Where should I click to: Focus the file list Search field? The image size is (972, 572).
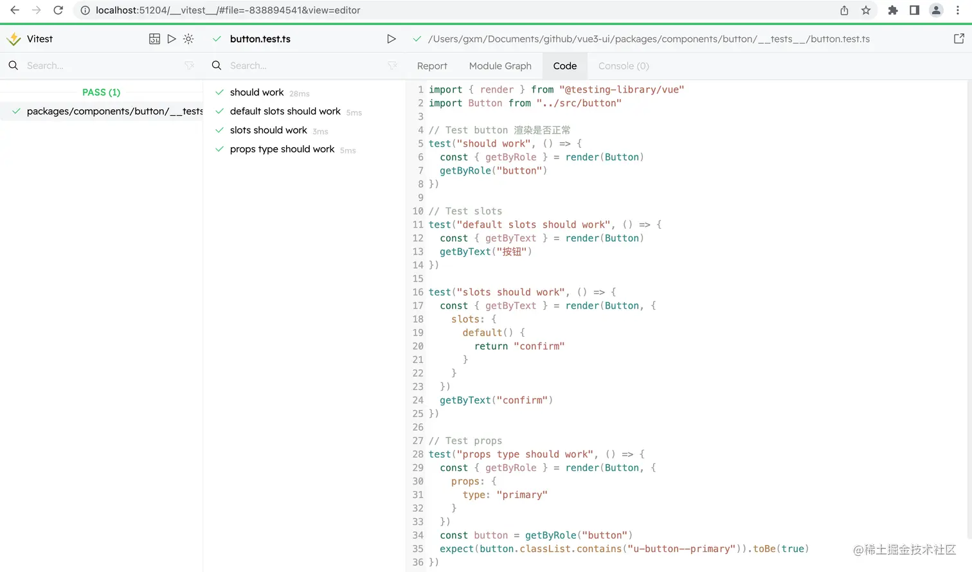[103, 66]
